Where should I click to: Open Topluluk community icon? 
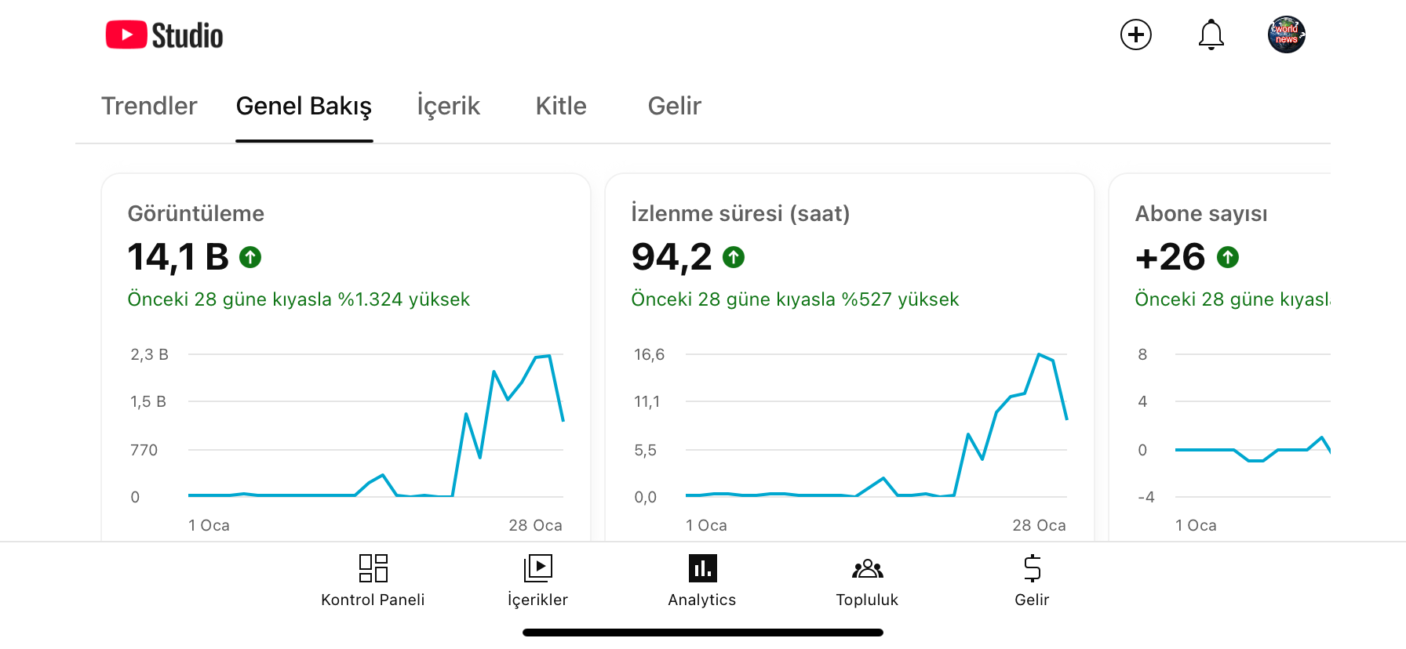[867, 580]
